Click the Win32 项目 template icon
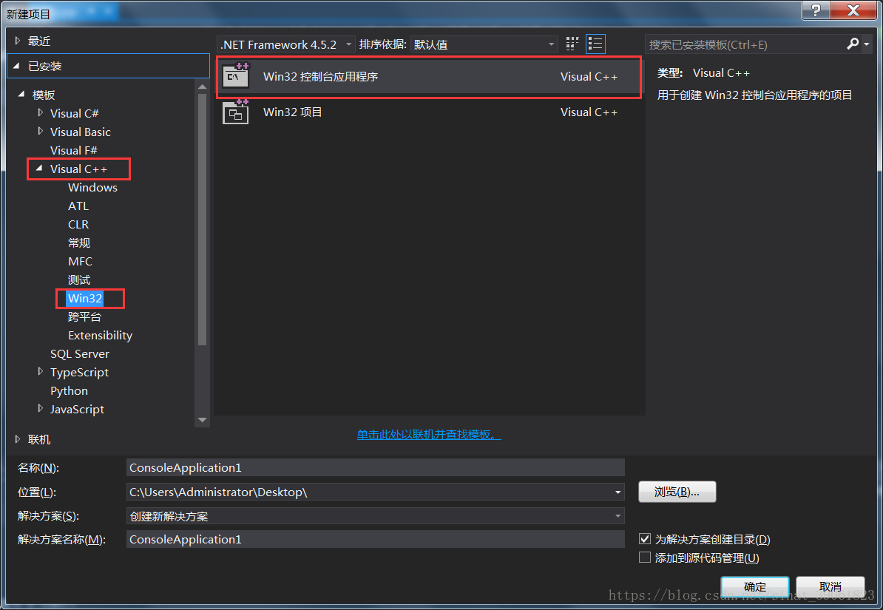This screenshot has height=610, width=883. [x=235, y=112]
